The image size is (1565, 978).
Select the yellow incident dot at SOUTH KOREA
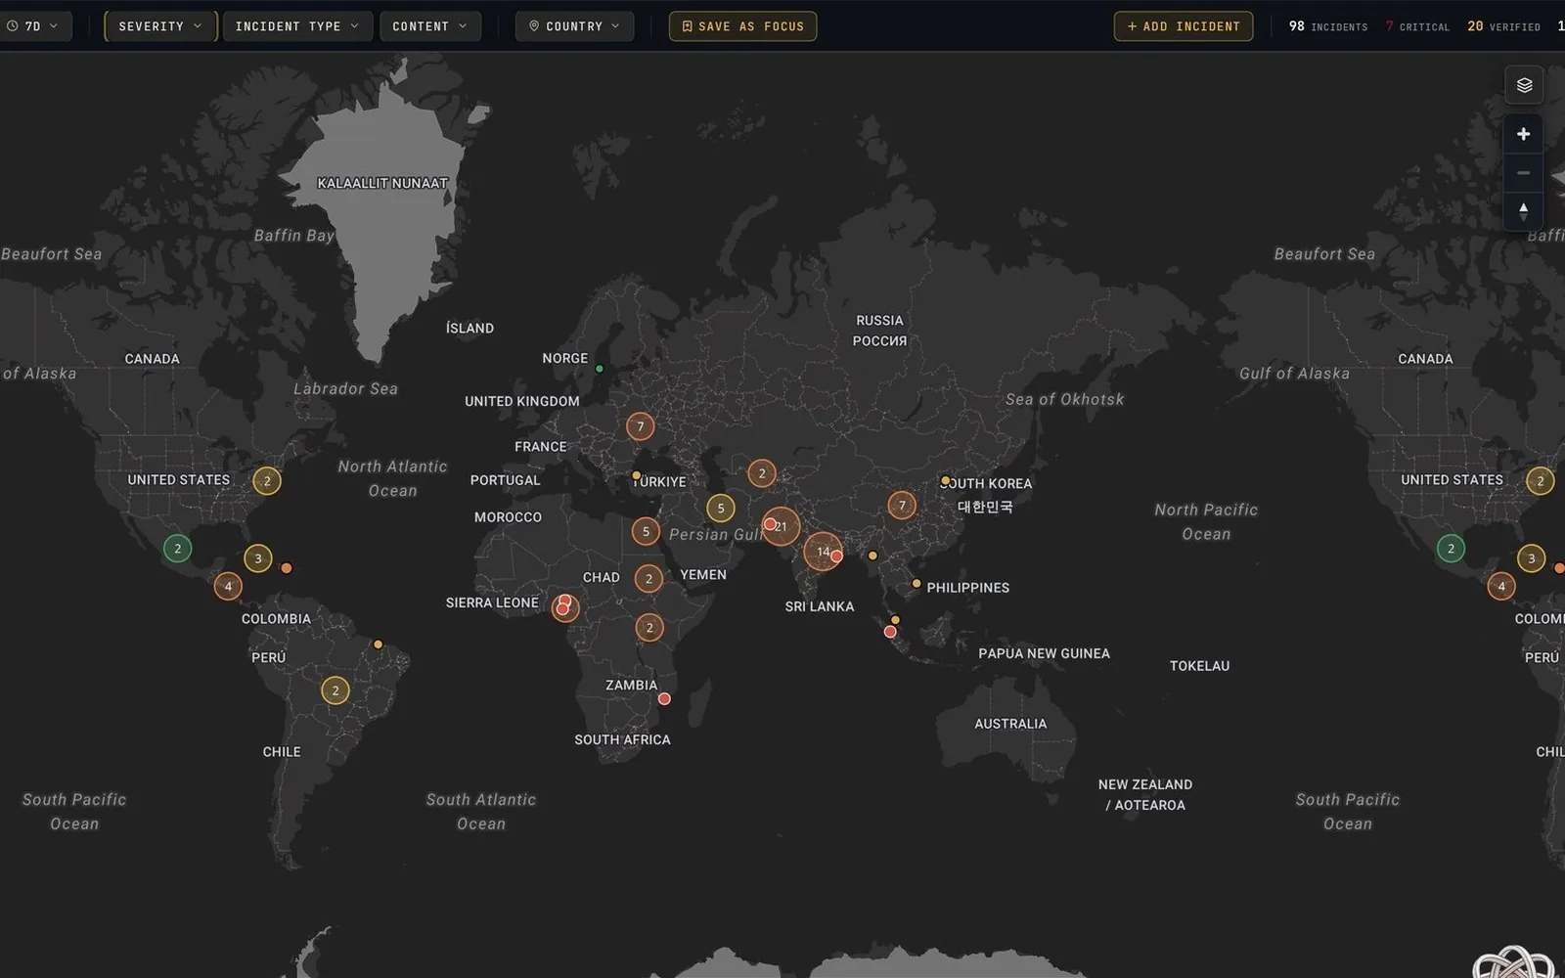946,481
